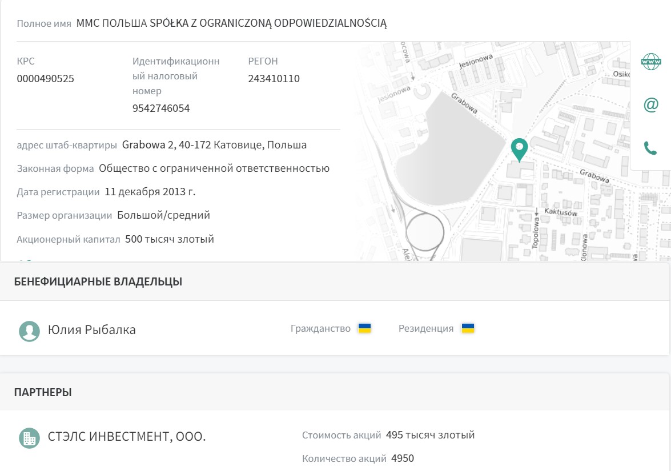Open partner СТЭЛС ИНВЕСТМЕНТ, ООО.
This screenshot has height=471, width=671.
tap(127, 437)
